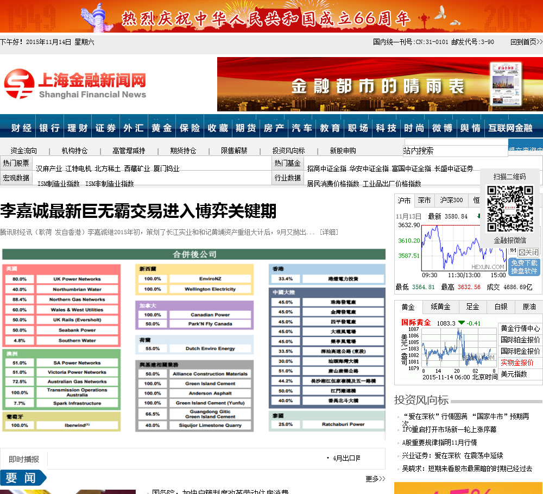
Task: Select the 原油 tab
Action: pos(529,307)
